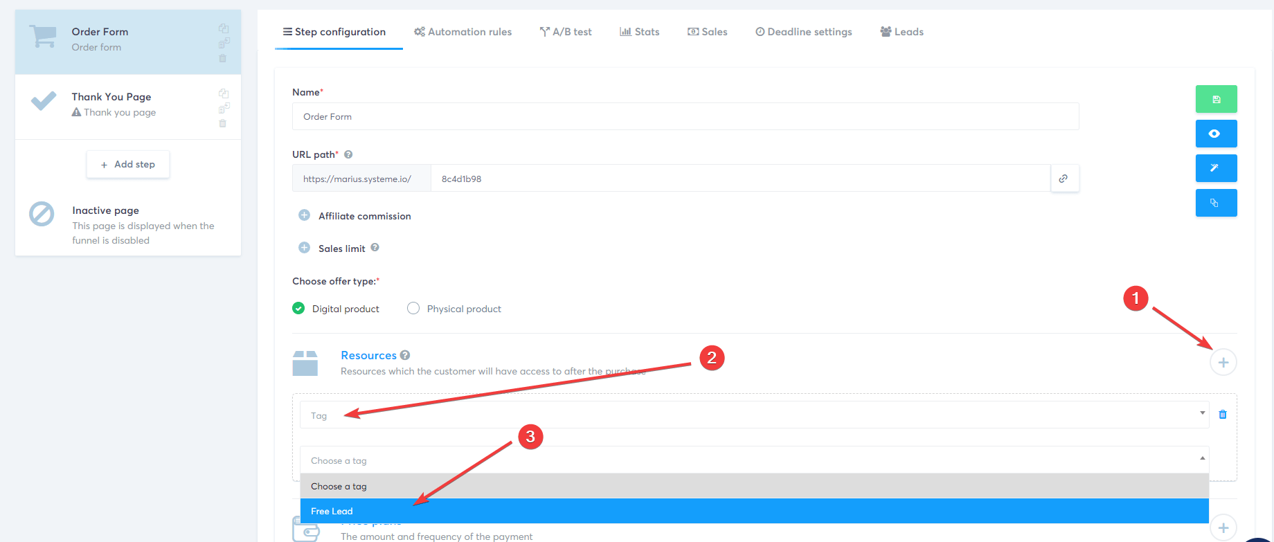Image resolution: width=1274 pixels, height=542 pixels.
Task: Copy URL path using the link icon
Action: 1064,179
